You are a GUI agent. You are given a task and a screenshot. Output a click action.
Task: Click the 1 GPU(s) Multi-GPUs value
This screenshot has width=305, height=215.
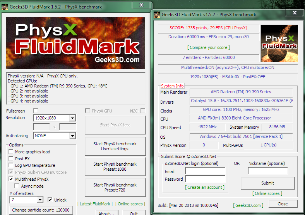269,145
